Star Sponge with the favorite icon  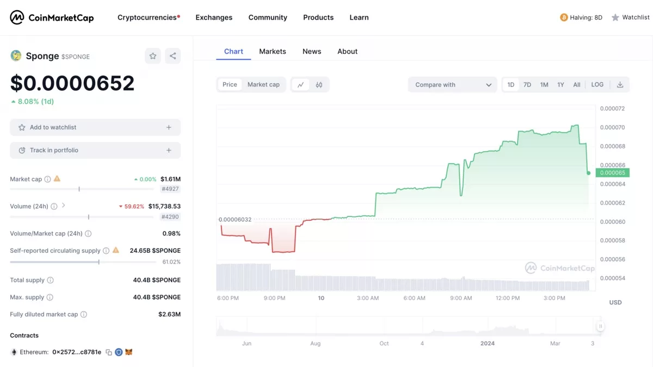[x=153, y=55]
